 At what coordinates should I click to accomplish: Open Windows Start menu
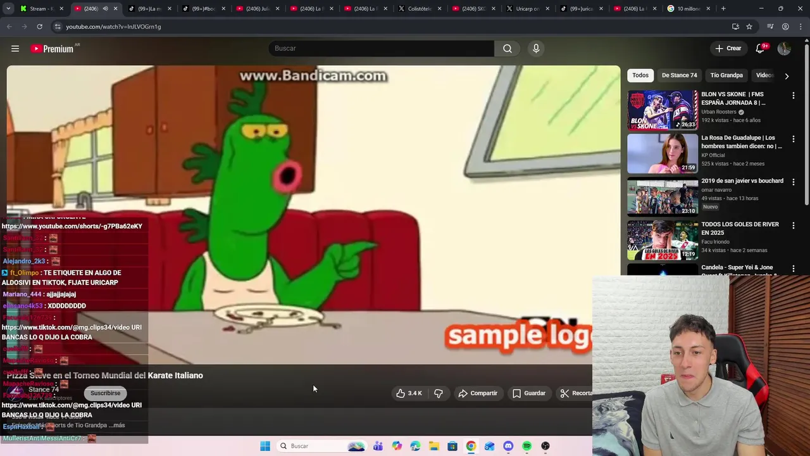(265, 446)
